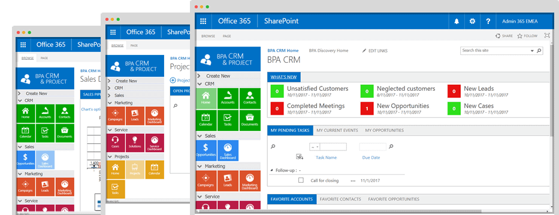Open the BPA Discovery Home link
The width and height of the screenshot is (559, 215).
pos(328,51)
